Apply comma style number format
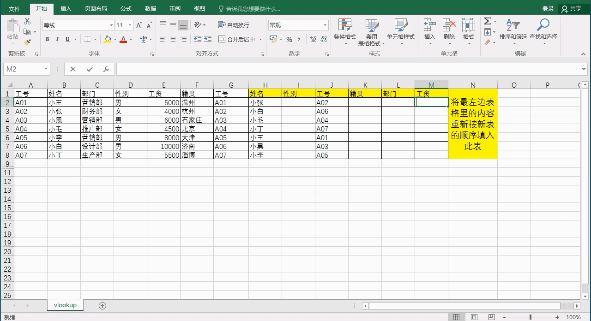The width and height of the screenshot is (591, 321). coord(299,39)
